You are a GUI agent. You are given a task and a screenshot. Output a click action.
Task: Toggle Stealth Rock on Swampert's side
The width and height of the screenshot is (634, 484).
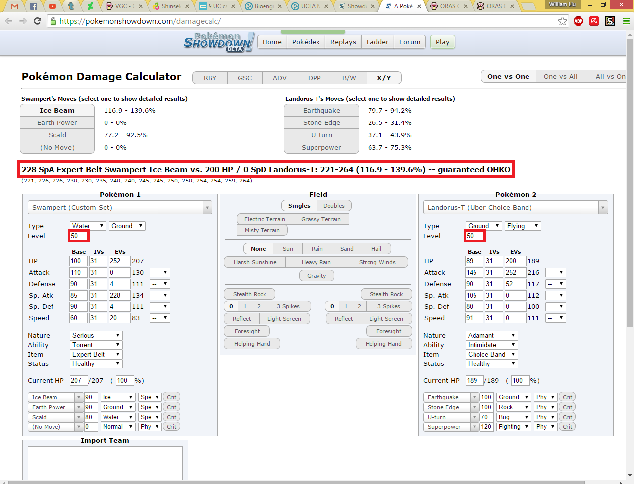[250, 294]
